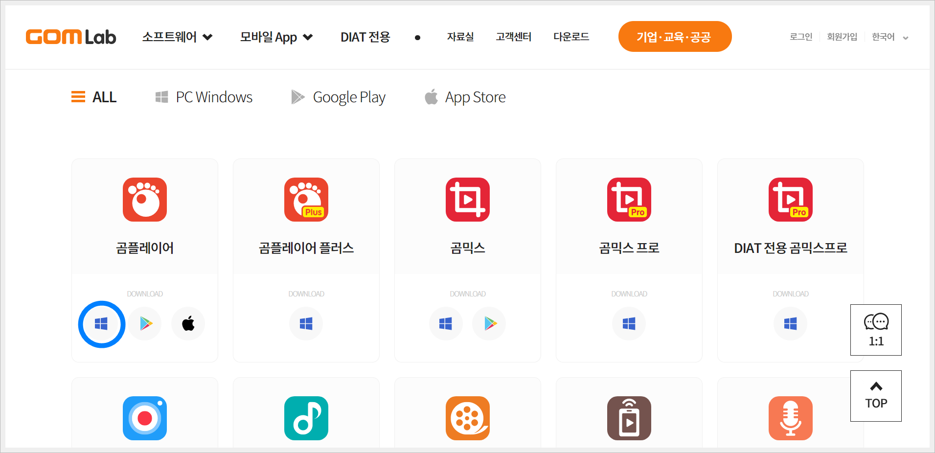Click the 곰플레이어 app icon
This screenshot has height=453, width=935.
click(145, 200)
